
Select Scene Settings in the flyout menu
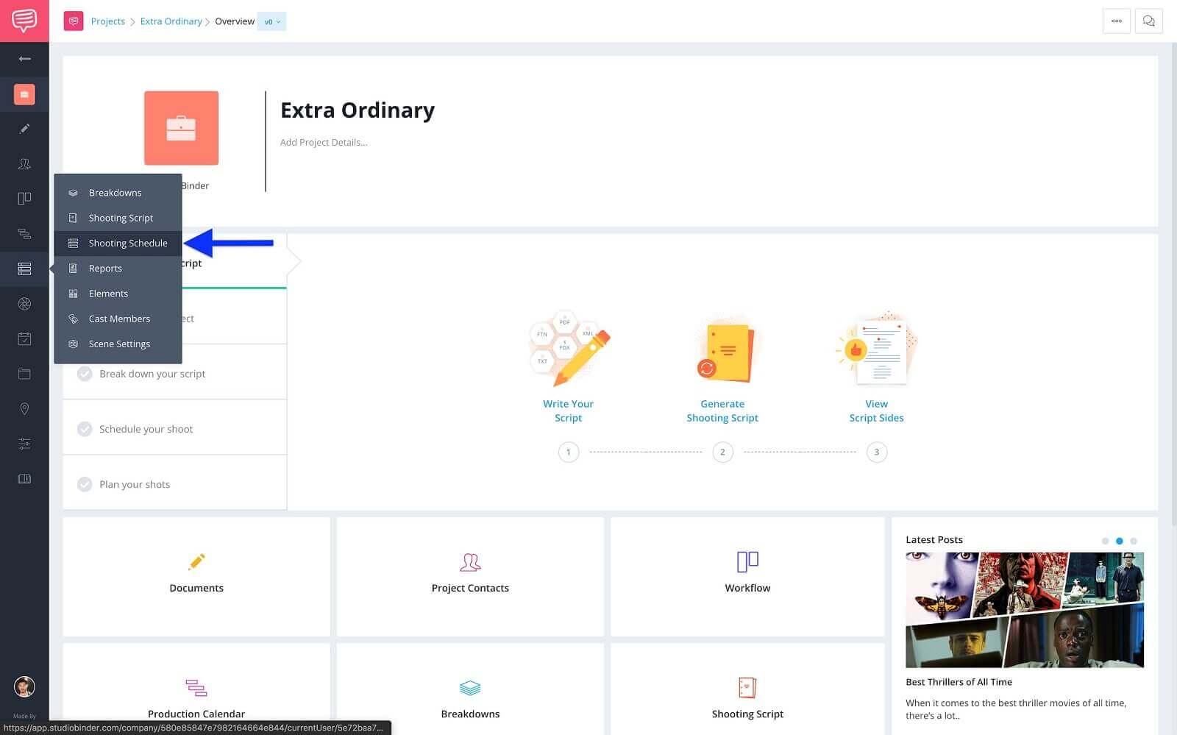[x=118, y=344]
